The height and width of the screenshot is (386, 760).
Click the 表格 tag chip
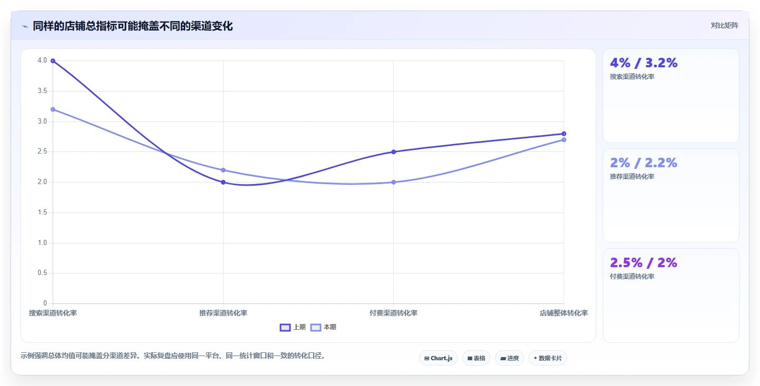(476, 358)
